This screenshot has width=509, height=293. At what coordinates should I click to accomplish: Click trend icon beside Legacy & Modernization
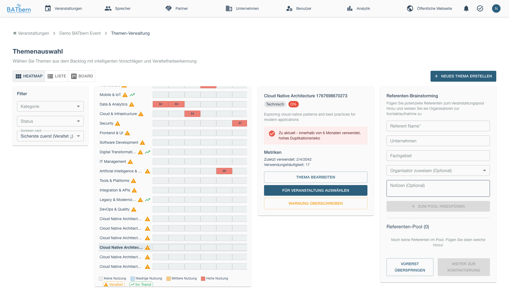tap(148, 200)
